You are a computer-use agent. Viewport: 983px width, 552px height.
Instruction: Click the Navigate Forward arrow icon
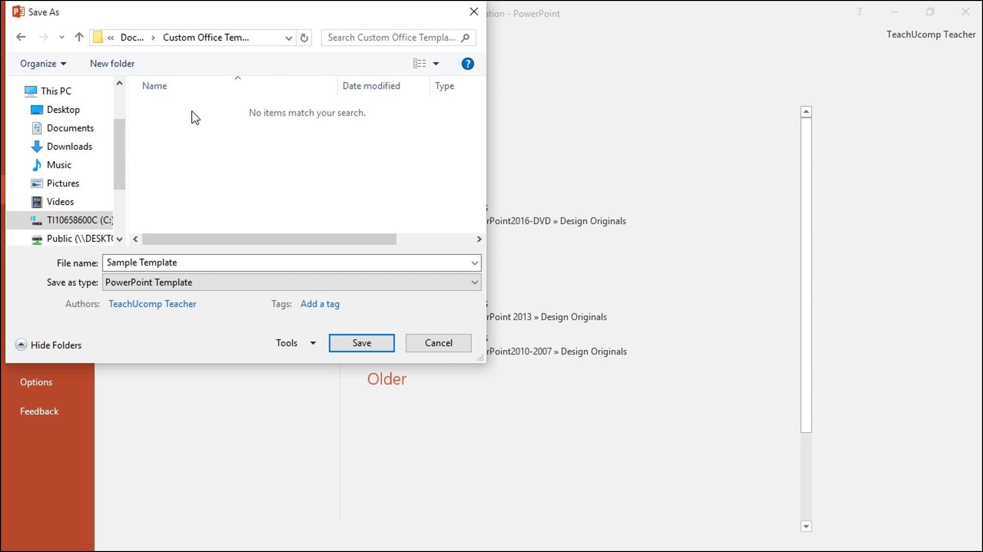(x=43, y=36)
